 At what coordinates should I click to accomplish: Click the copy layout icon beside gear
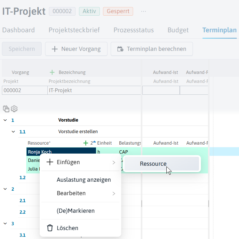[6, 109]
